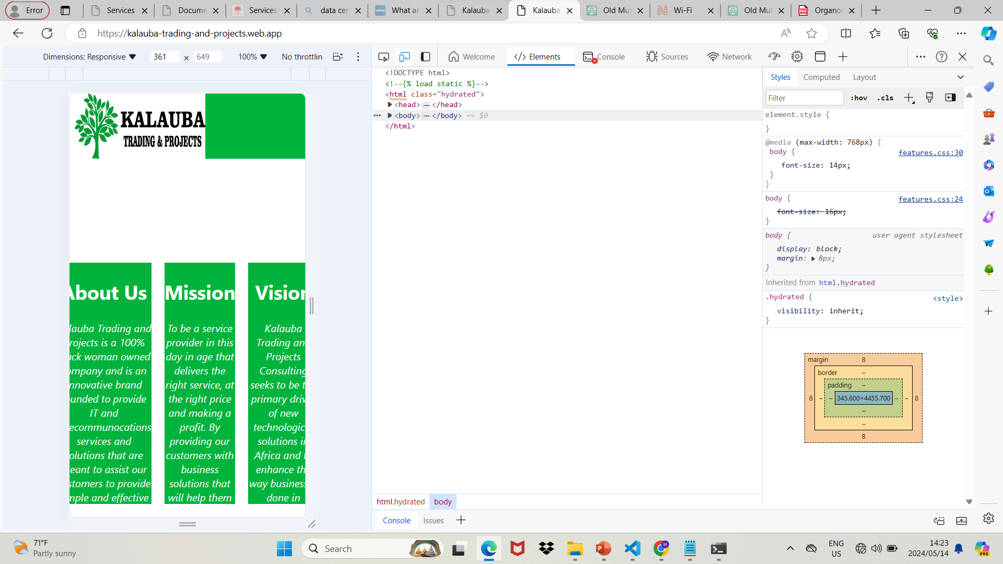Viewport: 1003px width, 564px height.
Task: Open Copilot sidebar icon
Action: pos(988,33)
